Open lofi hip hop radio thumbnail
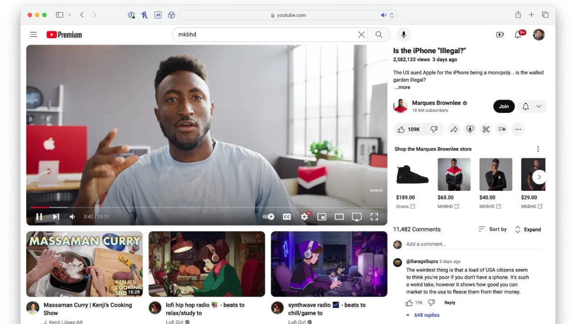This screenshot has width=576, height=324. click(x=207, y=264)
